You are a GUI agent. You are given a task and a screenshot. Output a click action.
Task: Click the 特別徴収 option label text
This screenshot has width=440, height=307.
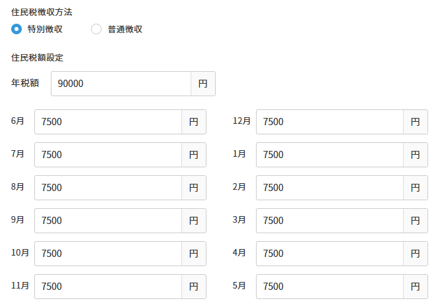pyautogui.click(x=45, y=29)
